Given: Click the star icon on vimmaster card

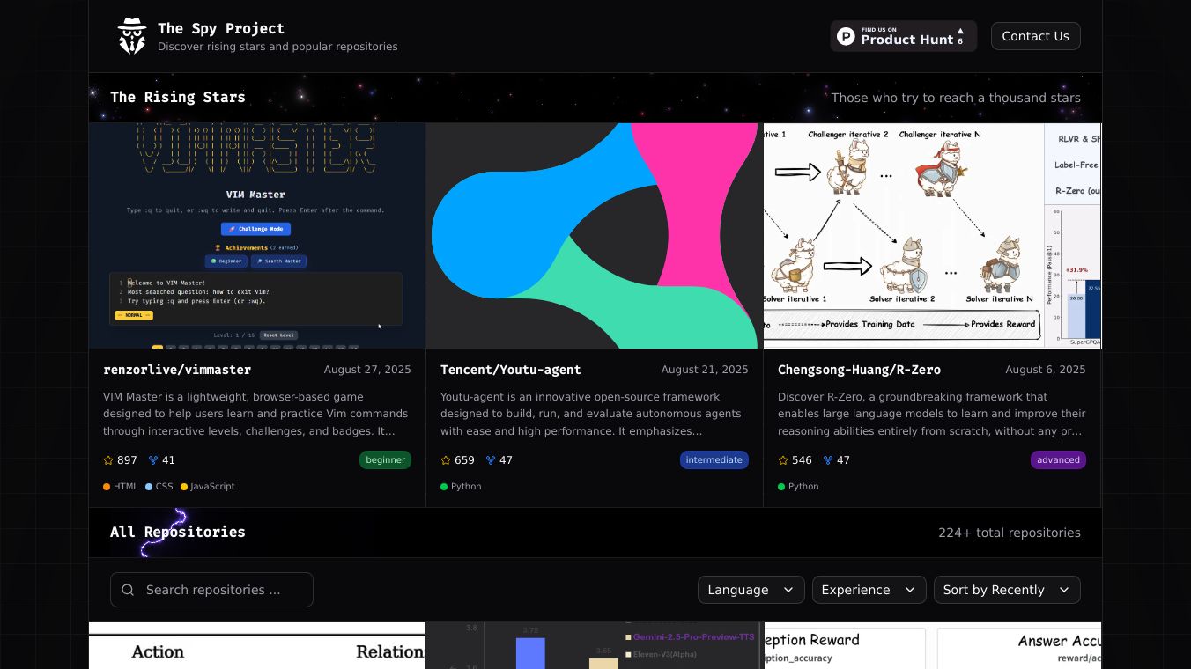Looking at the screenshot, I should (108, 460).
